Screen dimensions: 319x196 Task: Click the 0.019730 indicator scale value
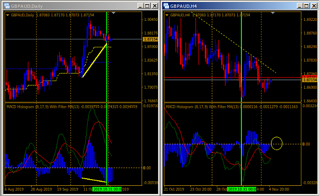151,106
